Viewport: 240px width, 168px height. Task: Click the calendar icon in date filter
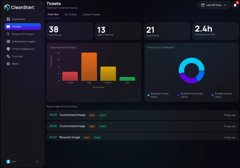pyautogui.click(x=203, y=5)
